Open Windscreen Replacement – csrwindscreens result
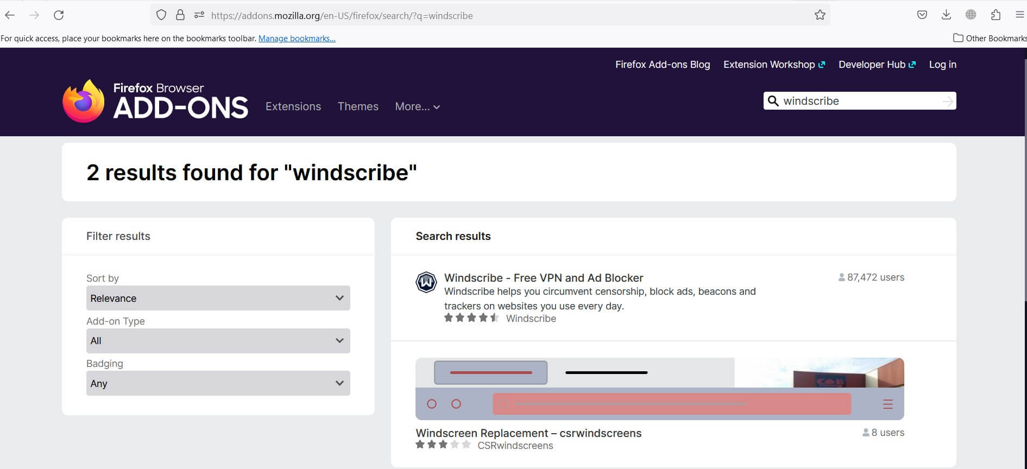1027x469 pixels. (x=528, y=433)
